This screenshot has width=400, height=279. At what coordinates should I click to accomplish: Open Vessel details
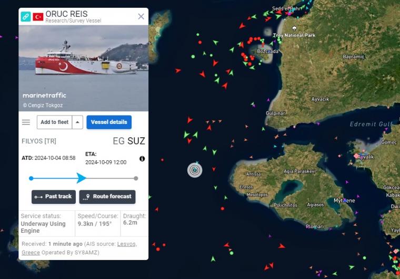click(109, 122)
